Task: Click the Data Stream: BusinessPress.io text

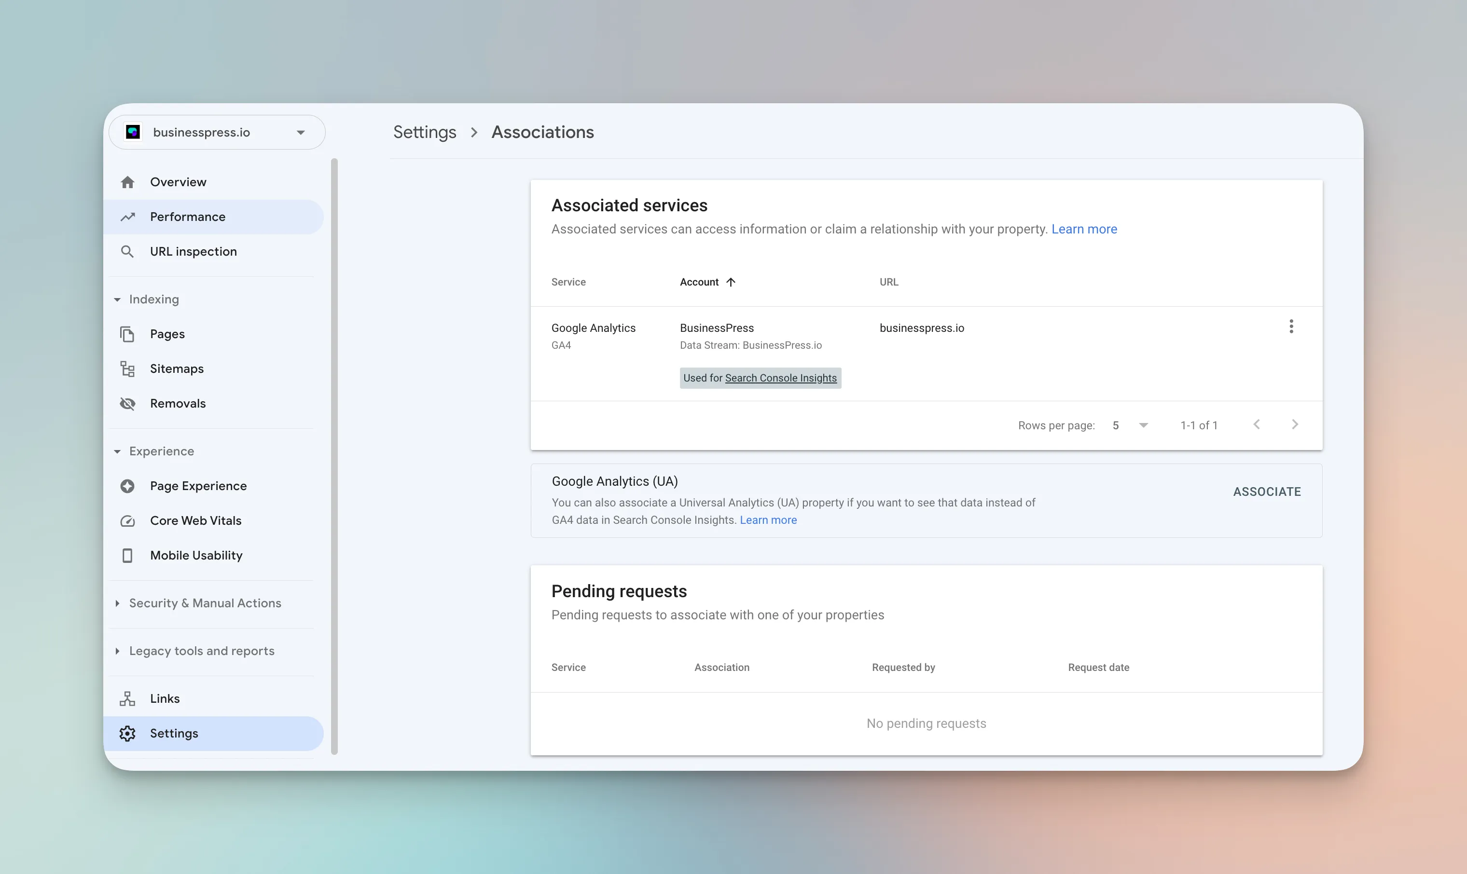Action: point(750,345)
